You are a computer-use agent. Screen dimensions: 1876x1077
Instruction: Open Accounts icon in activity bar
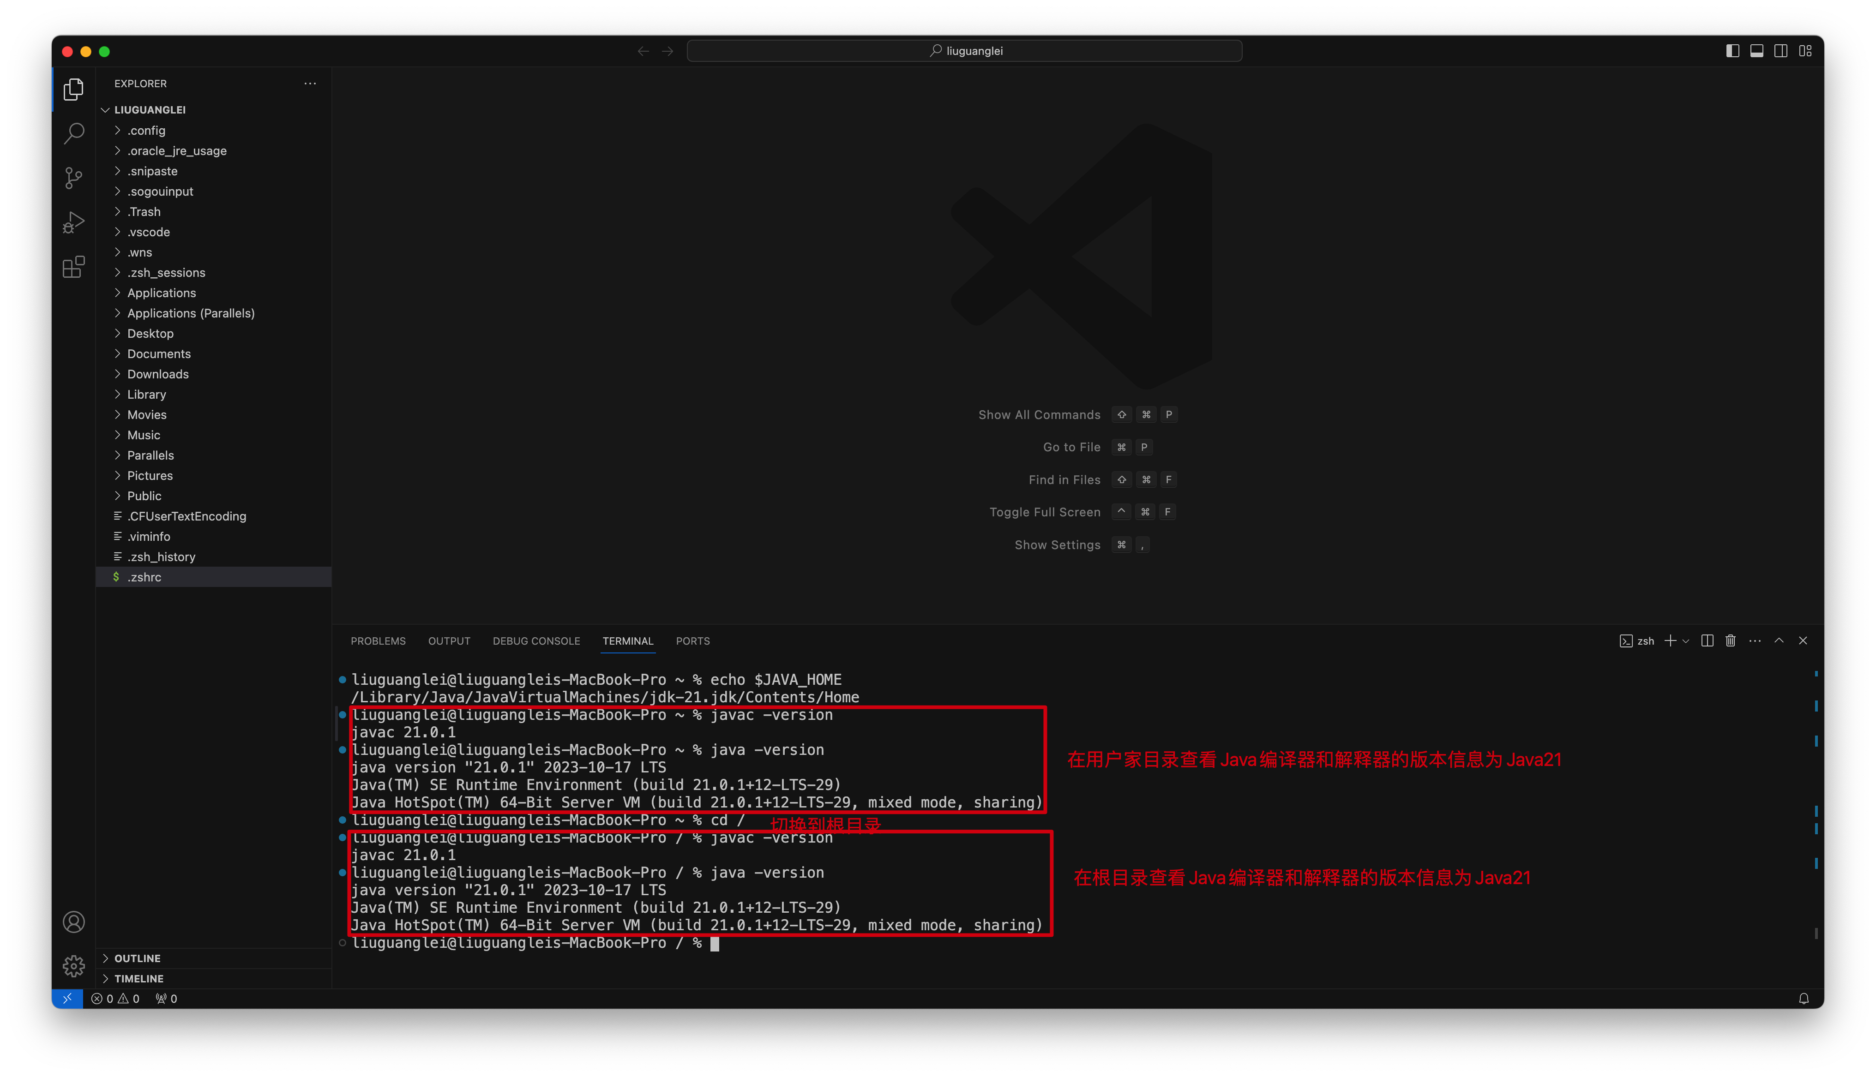pyautogui.click(x=73, y=921)
